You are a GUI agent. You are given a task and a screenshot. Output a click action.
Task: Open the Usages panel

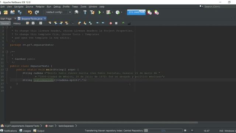coord(25,131)
